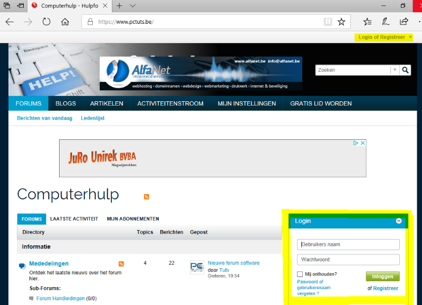Open the Mededelingen forum link
This screenshot has width=422, height=305.
click(49, 263)
